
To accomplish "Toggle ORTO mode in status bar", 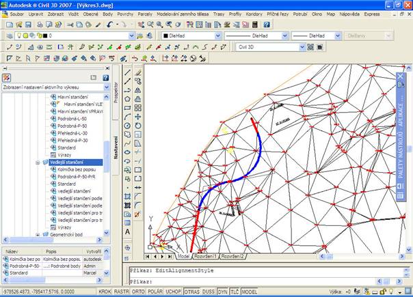I will (x=138, y=292).
